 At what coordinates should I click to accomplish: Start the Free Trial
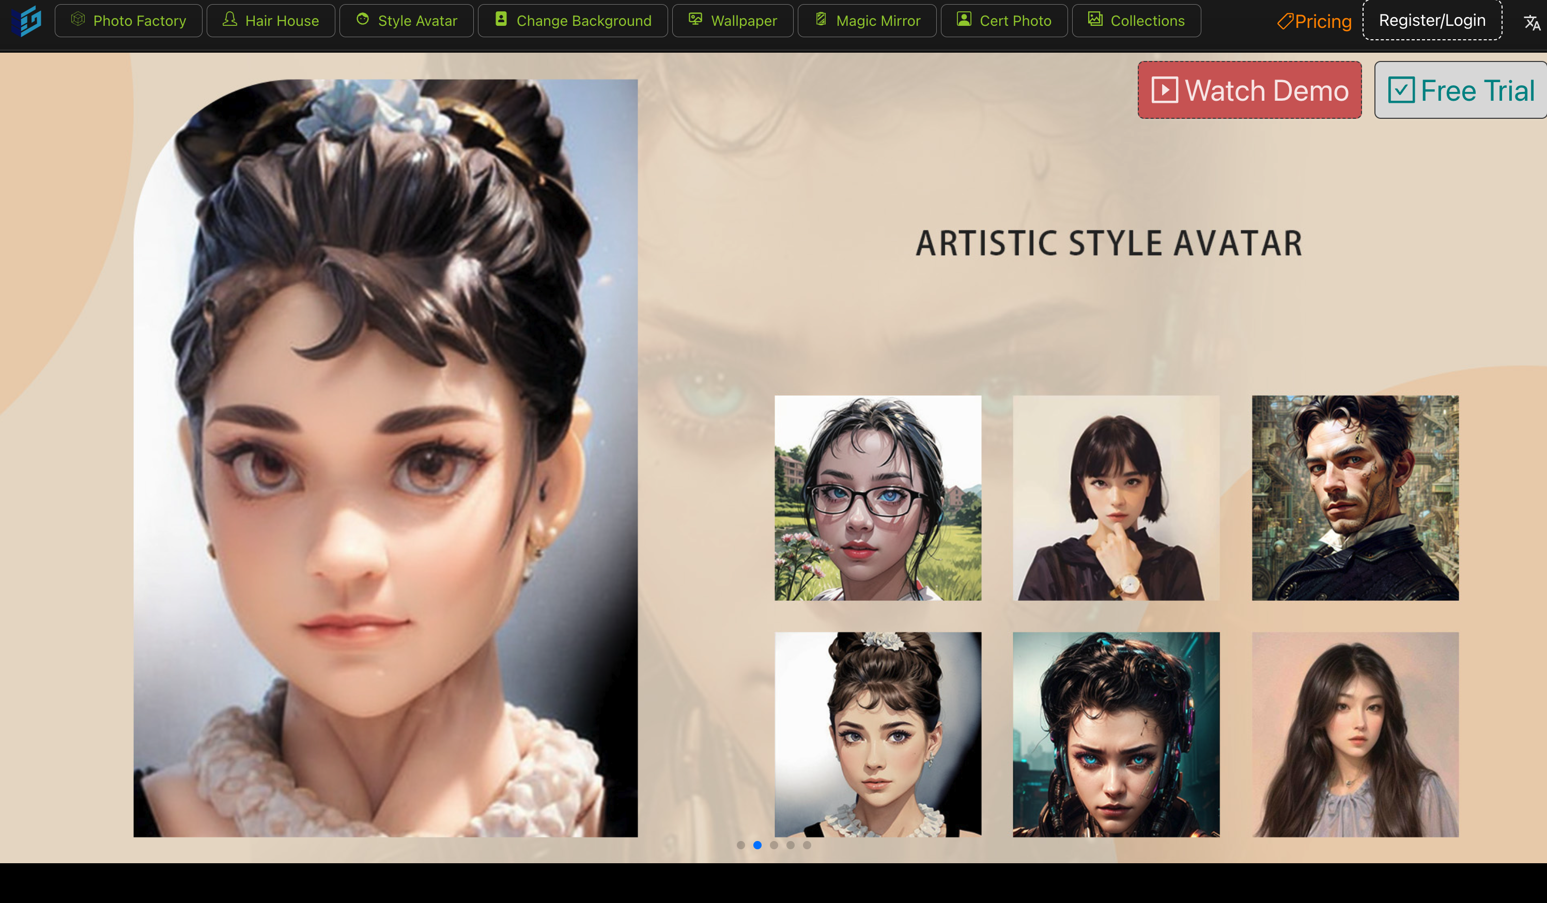(1461, 90)
